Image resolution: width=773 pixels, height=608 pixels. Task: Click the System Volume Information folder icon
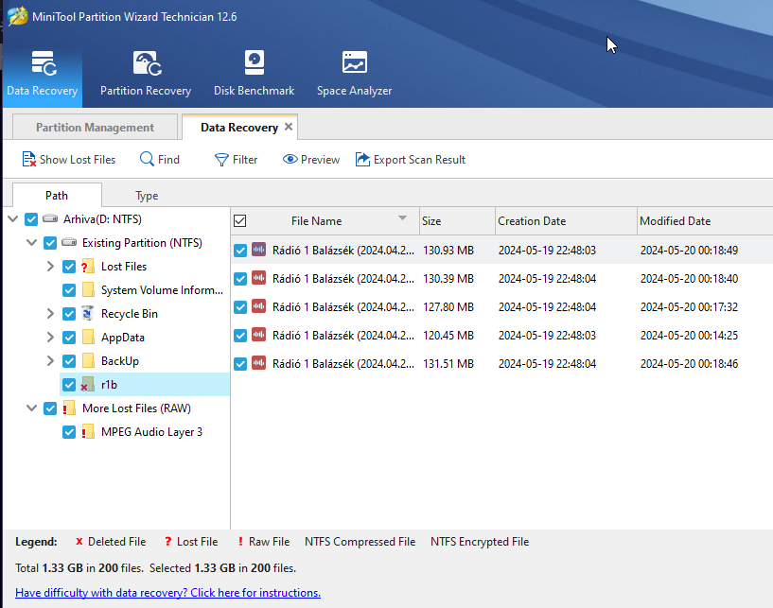point(88,289)
